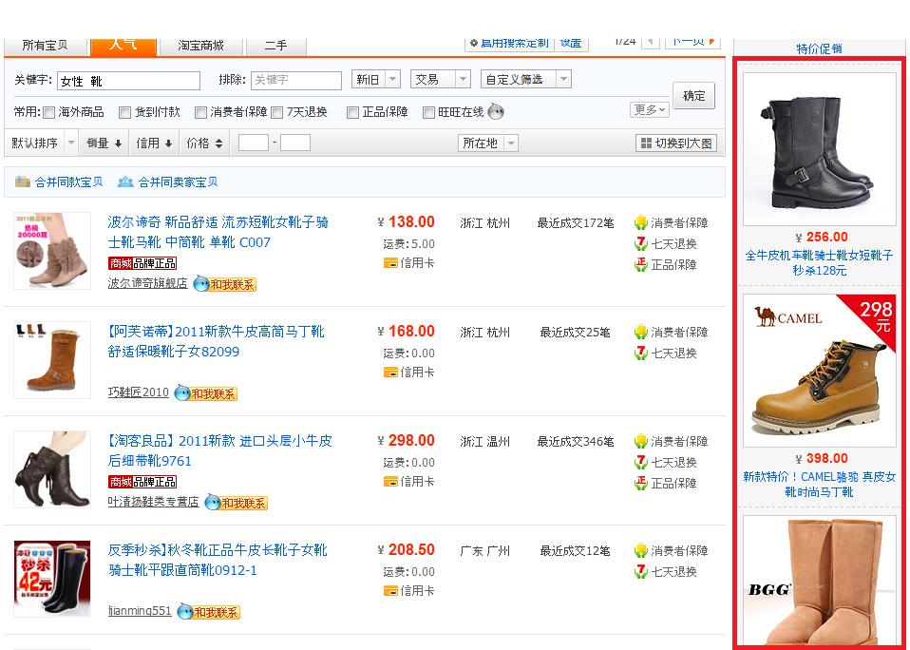Switch to the 二手 tab
This screenshot has height=650, width=910.
pos(275,46)
